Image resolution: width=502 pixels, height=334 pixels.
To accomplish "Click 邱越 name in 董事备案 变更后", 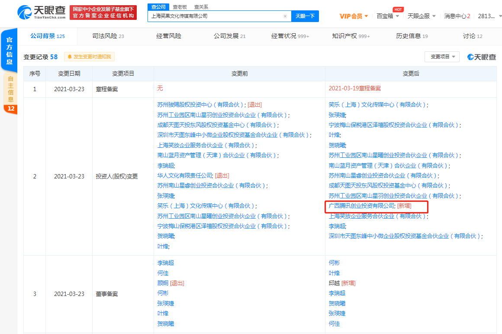I will 334,283.
